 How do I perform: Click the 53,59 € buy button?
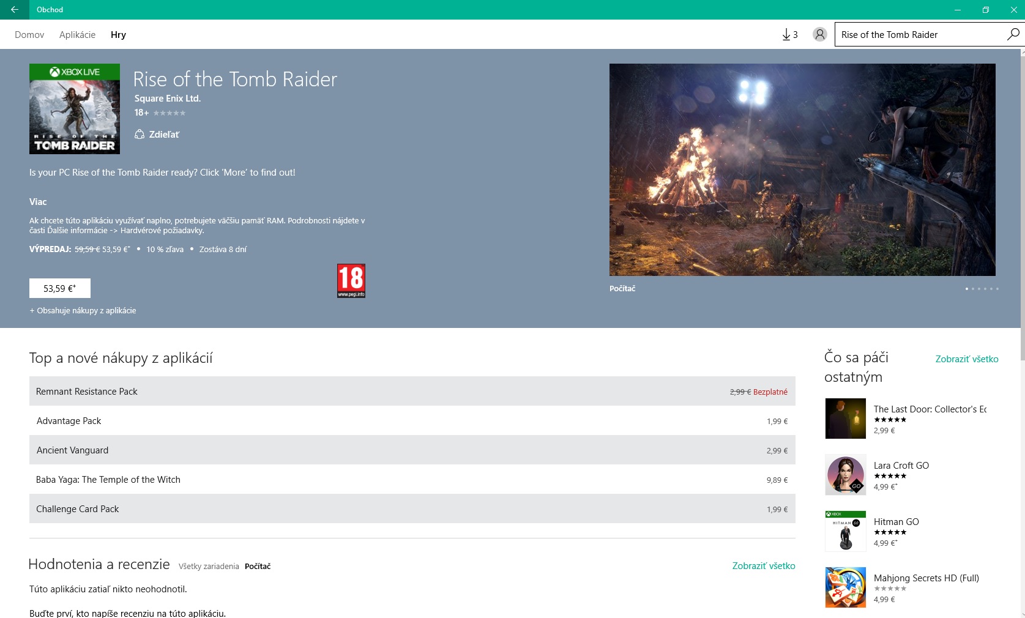[60, 288]
